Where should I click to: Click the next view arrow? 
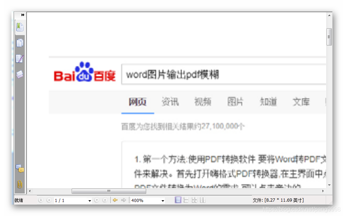point(124,200)
